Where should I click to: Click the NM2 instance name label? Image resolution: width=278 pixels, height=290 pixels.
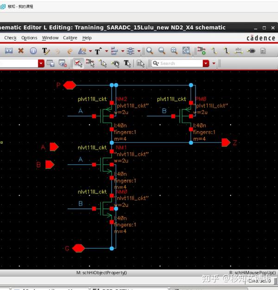[121, 99]
